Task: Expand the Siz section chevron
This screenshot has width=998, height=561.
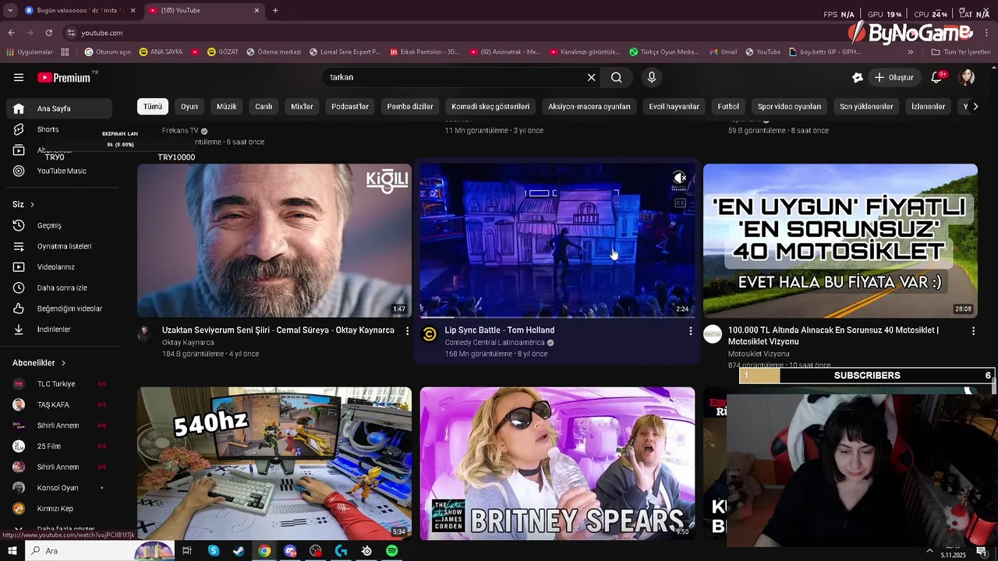Action: click(x=32, y=204)
